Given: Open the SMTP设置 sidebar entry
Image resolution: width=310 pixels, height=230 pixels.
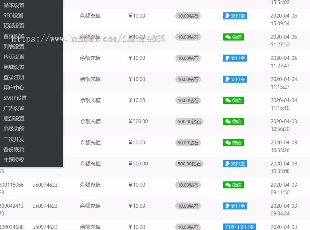Looking at the screenshot, I should coord(14,98).
